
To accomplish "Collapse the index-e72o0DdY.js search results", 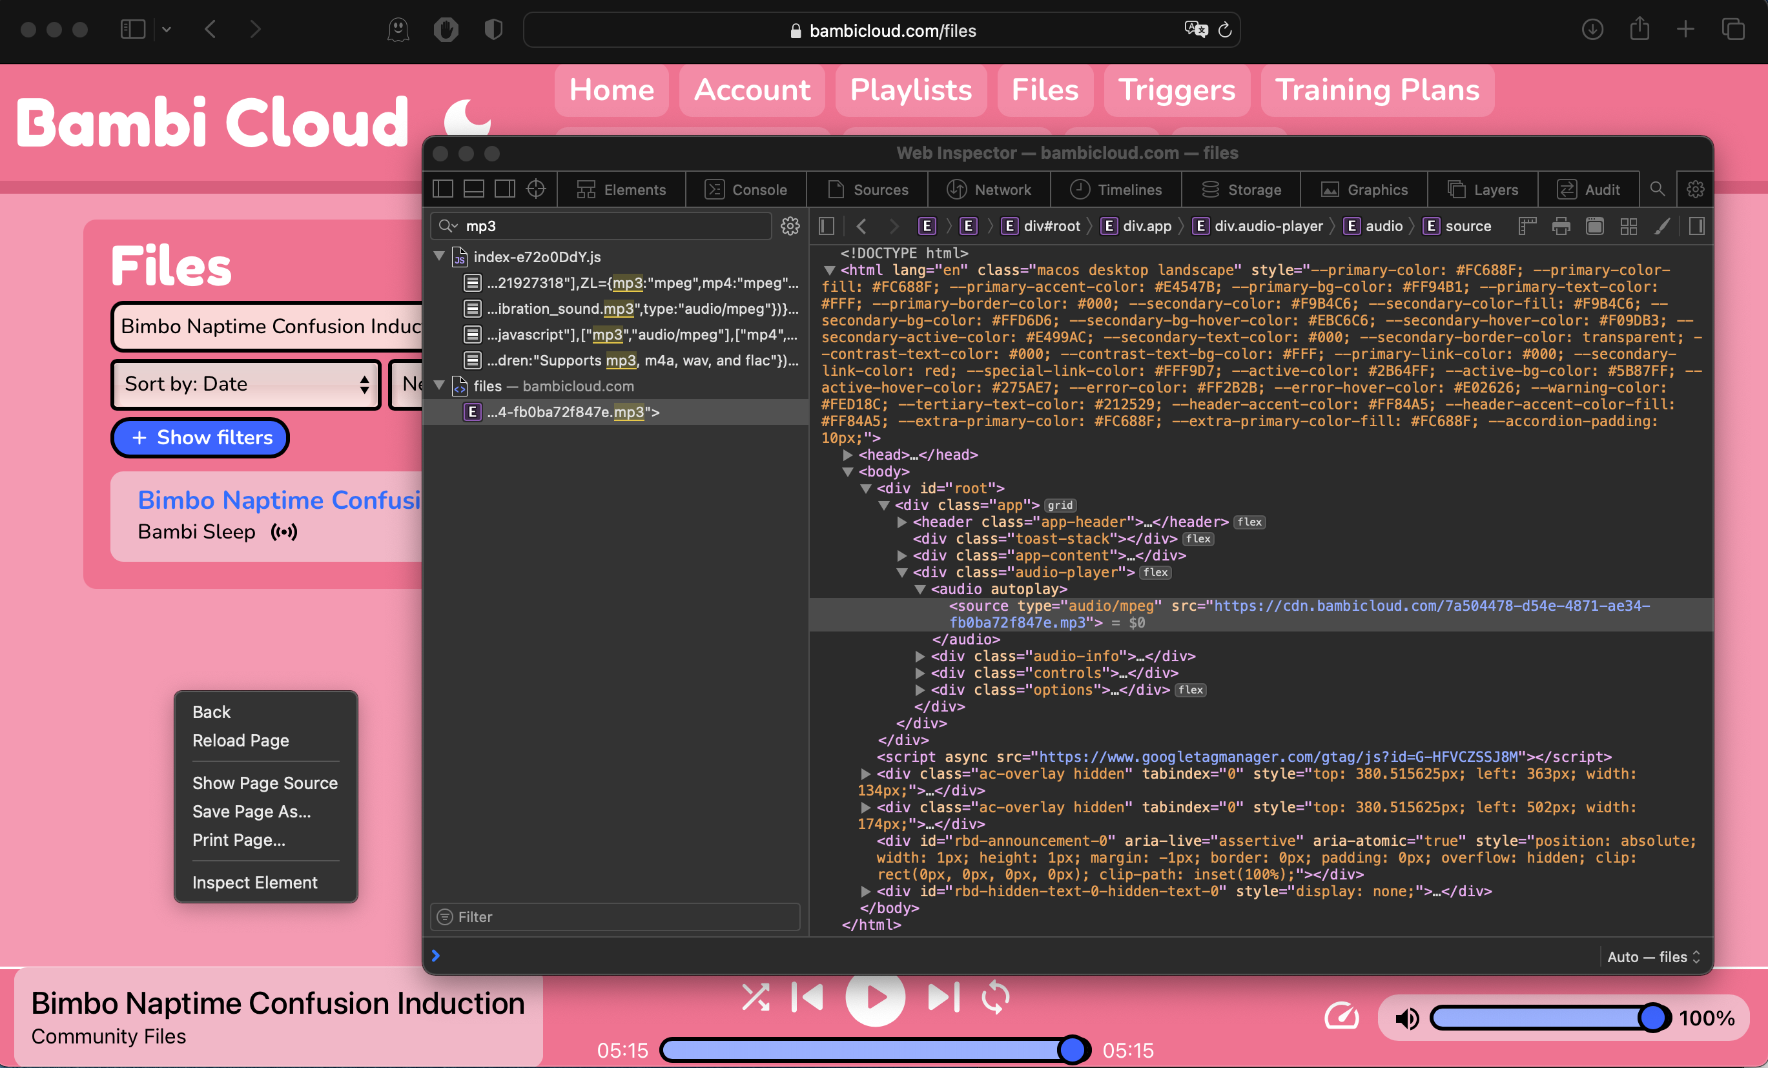I will tap(439, 256).
